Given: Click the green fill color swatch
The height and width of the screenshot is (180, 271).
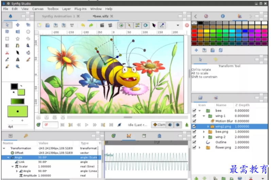Looking at the screenshot, I should click(x=21, y=92).
